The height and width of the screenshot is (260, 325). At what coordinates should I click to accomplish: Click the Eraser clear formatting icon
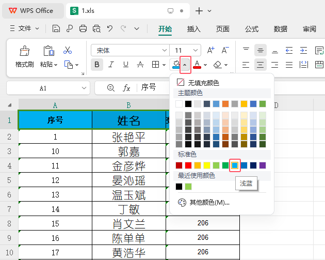click(217, 65)
